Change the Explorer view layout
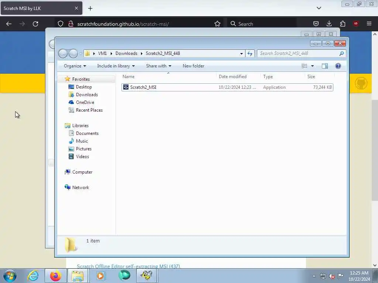The height and width of the screenshot is (283, 378). pos(304,66)
